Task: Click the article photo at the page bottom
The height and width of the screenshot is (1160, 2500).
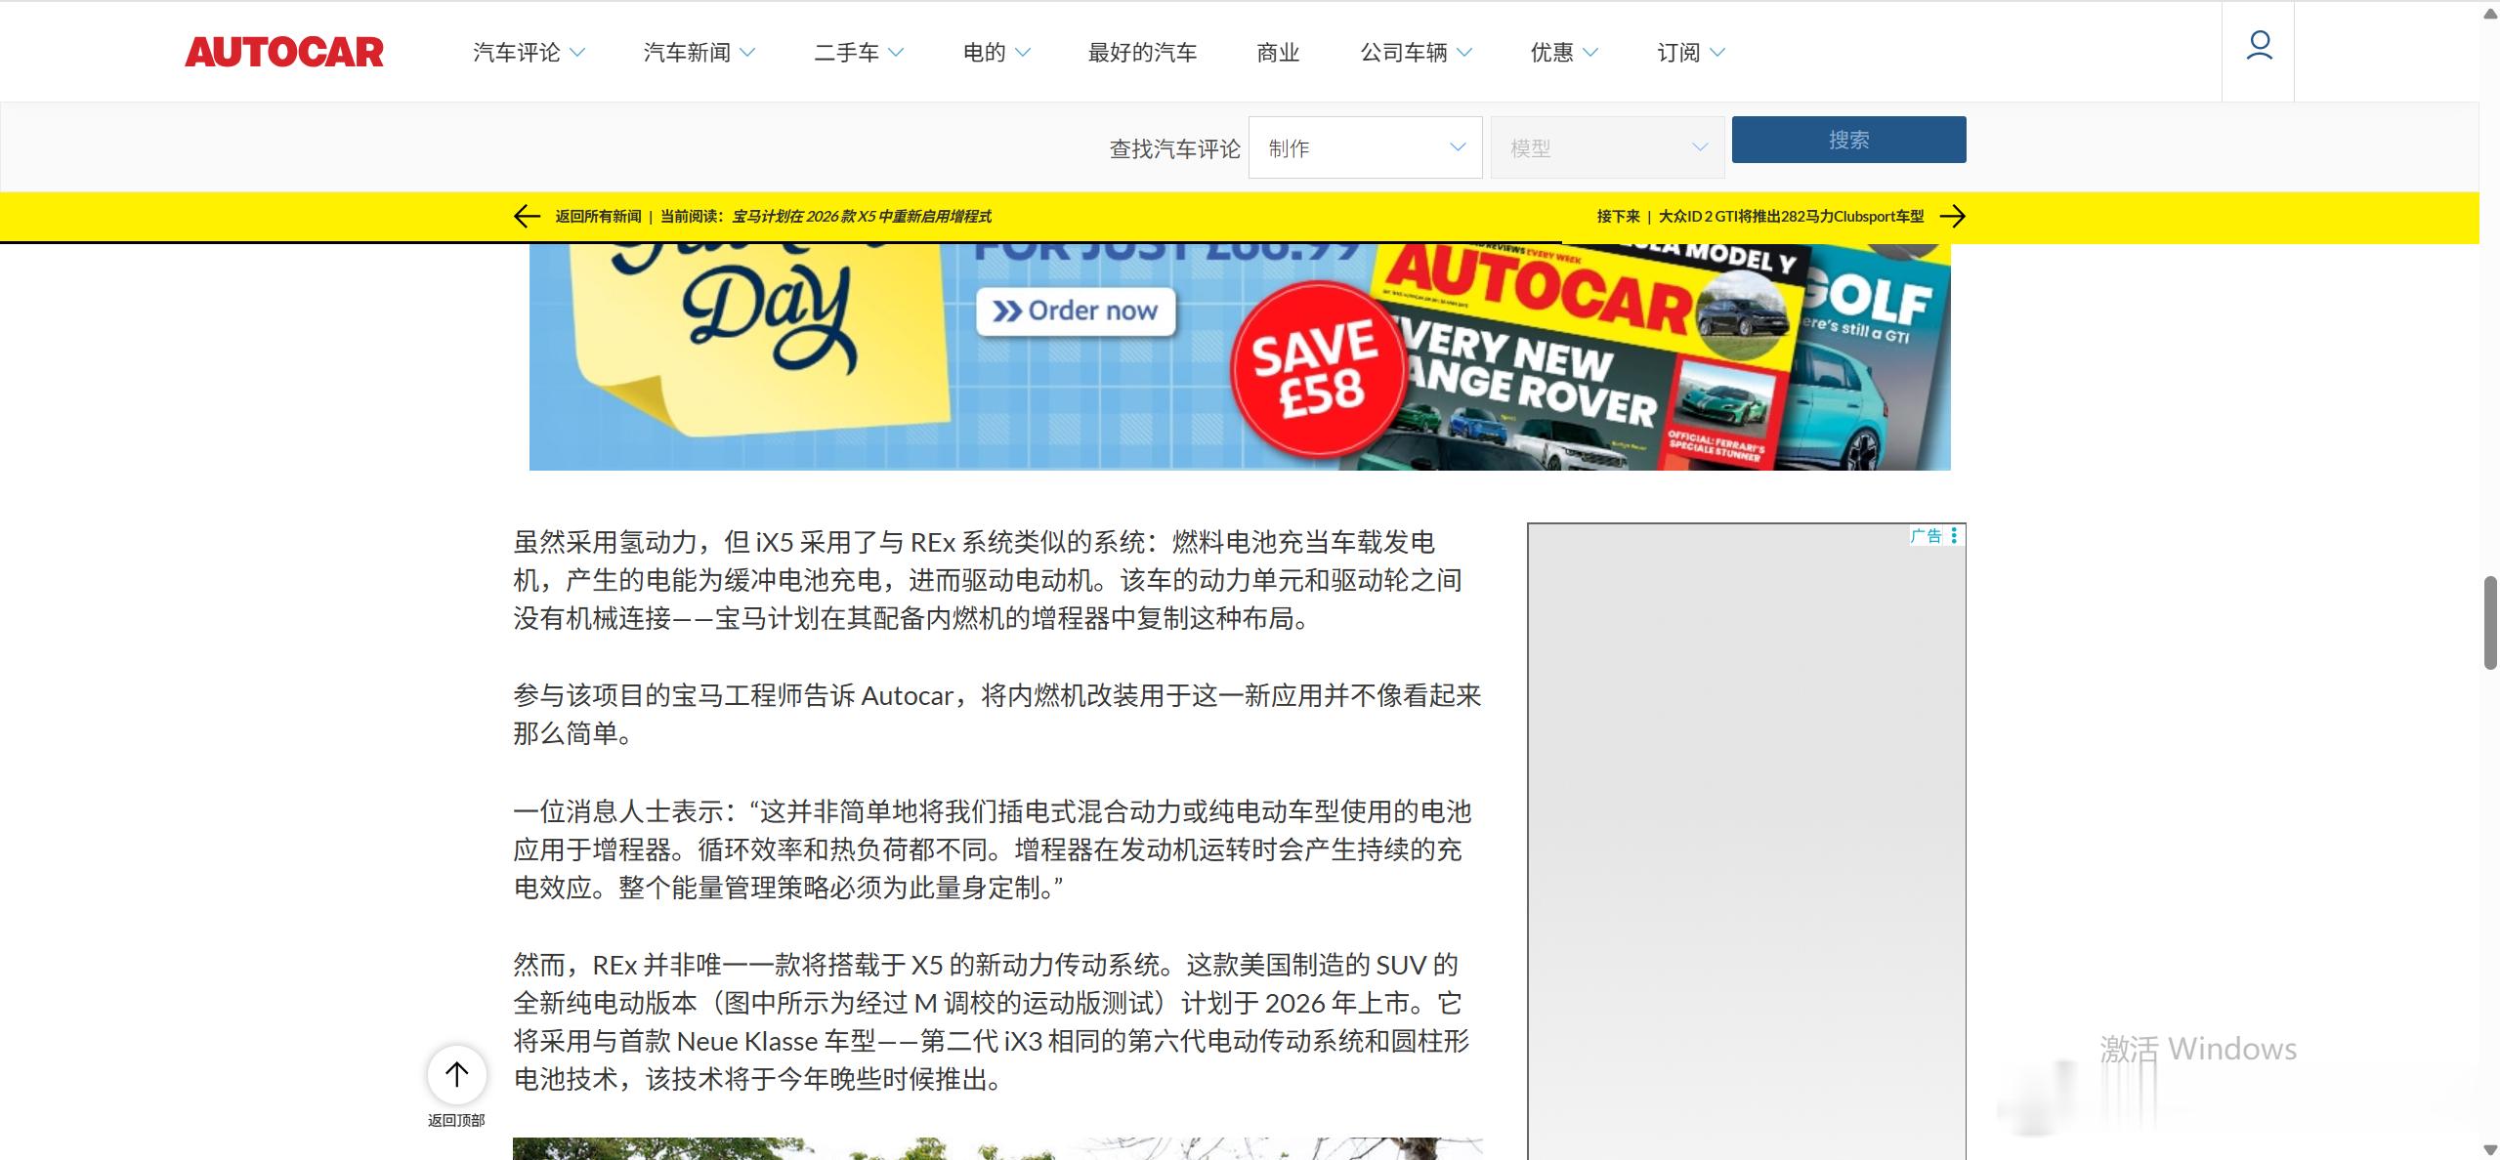Action: pos(997,1148)
